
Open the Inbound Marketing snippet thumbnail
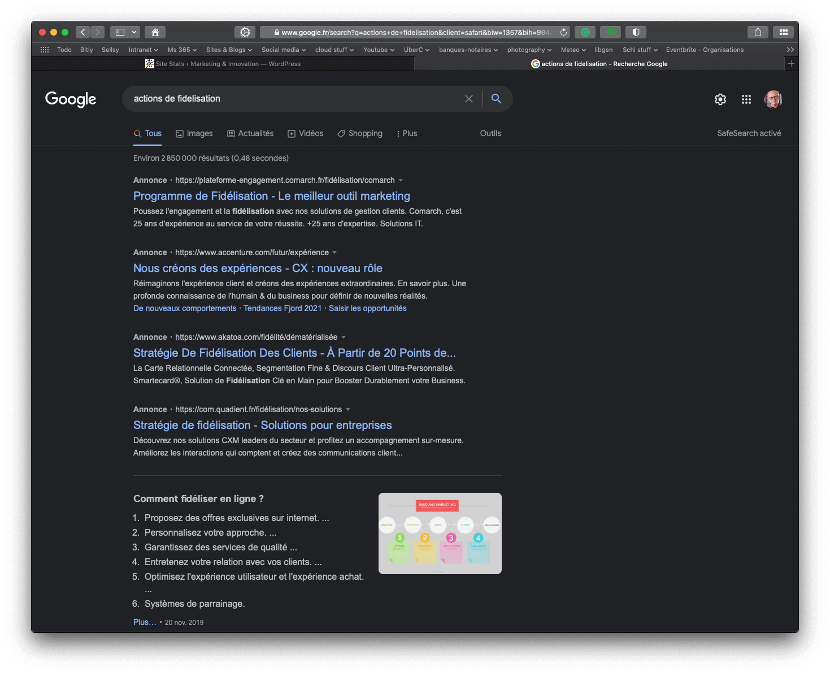click(440, 533)
